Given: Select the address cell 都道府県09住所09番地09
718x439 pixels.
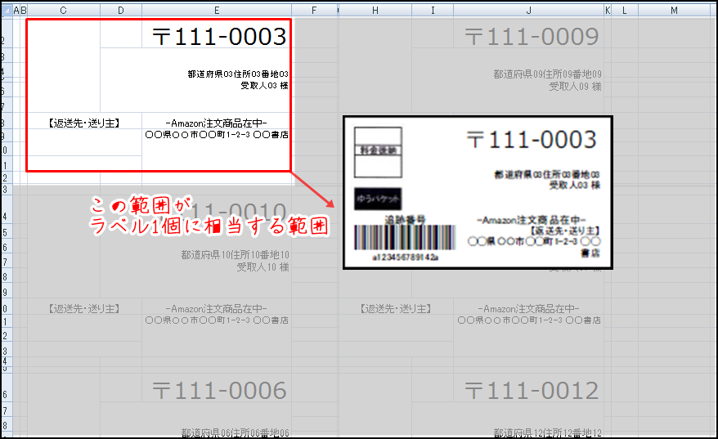Looking at the screenshot, I should click(x=547, y=74).
